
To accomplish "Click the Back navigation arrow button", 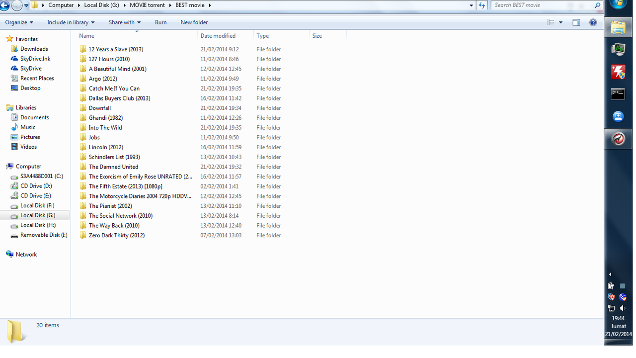I will (x=4, y=5).
